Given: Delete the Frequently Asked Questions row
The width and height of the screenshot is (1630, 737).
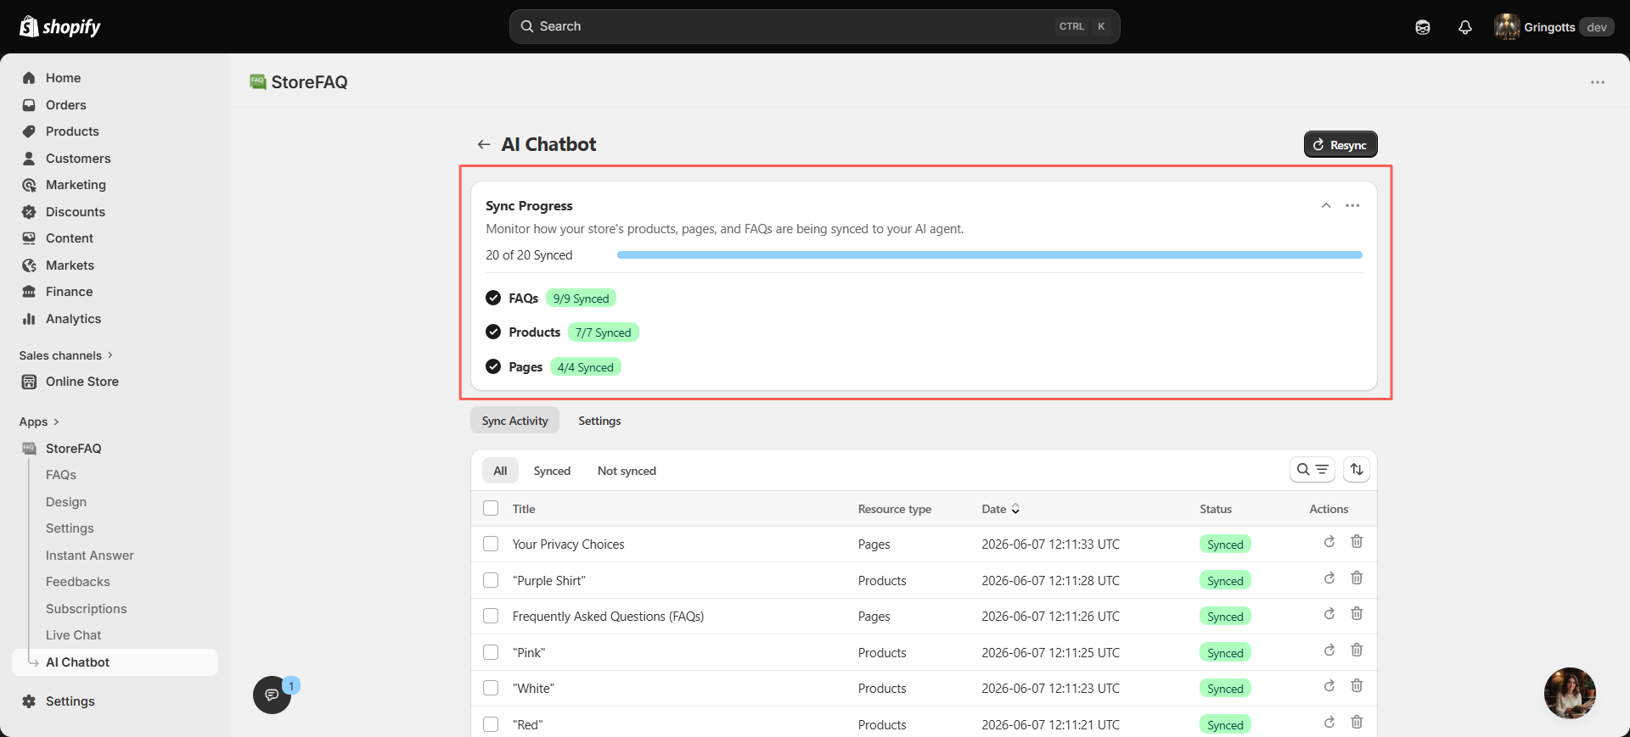Looking at the screenshot, I should pyautogui.click(x=1357, y=613).
